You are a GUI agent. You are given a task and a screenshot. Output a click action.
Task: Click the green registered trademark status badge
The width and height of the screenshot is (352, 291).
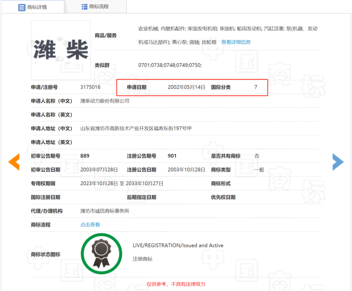click(101, 254)
